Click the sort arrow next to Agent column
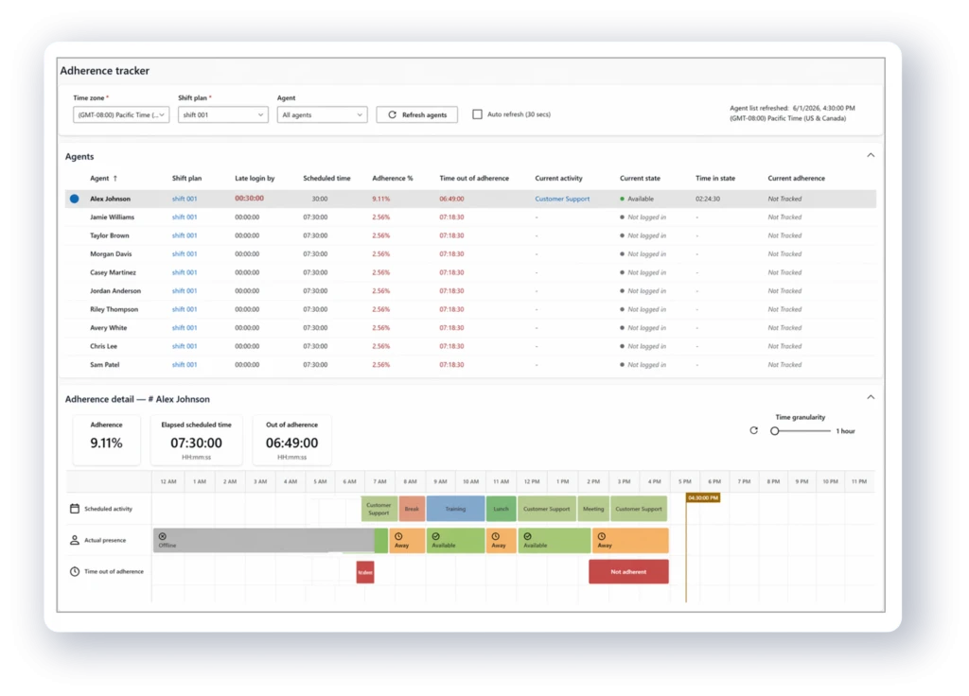Image resolution: width=969 pixels, height=696 pixels. point(115,178)
